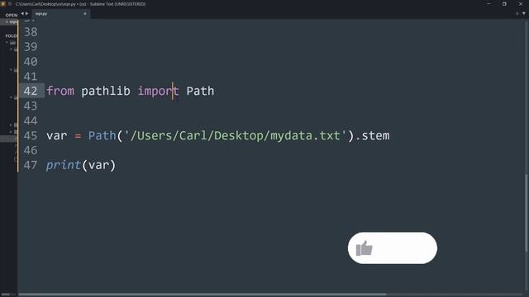Click line number 39 in the gutter
Screen dimensions: 529x297
tap(31, 47)
